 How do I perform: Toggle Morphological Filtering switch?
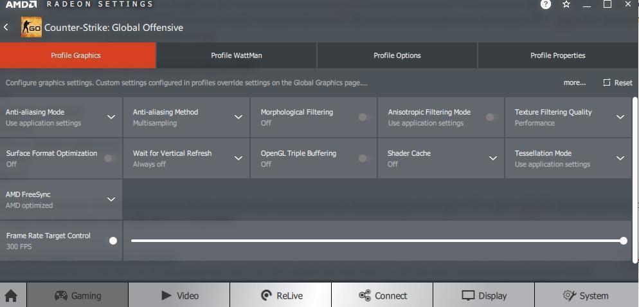[x=364, y=117]
